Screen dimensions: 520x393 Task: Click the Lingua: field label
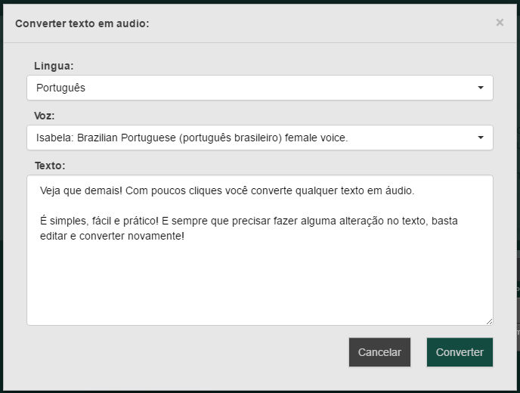click(54, 66)
